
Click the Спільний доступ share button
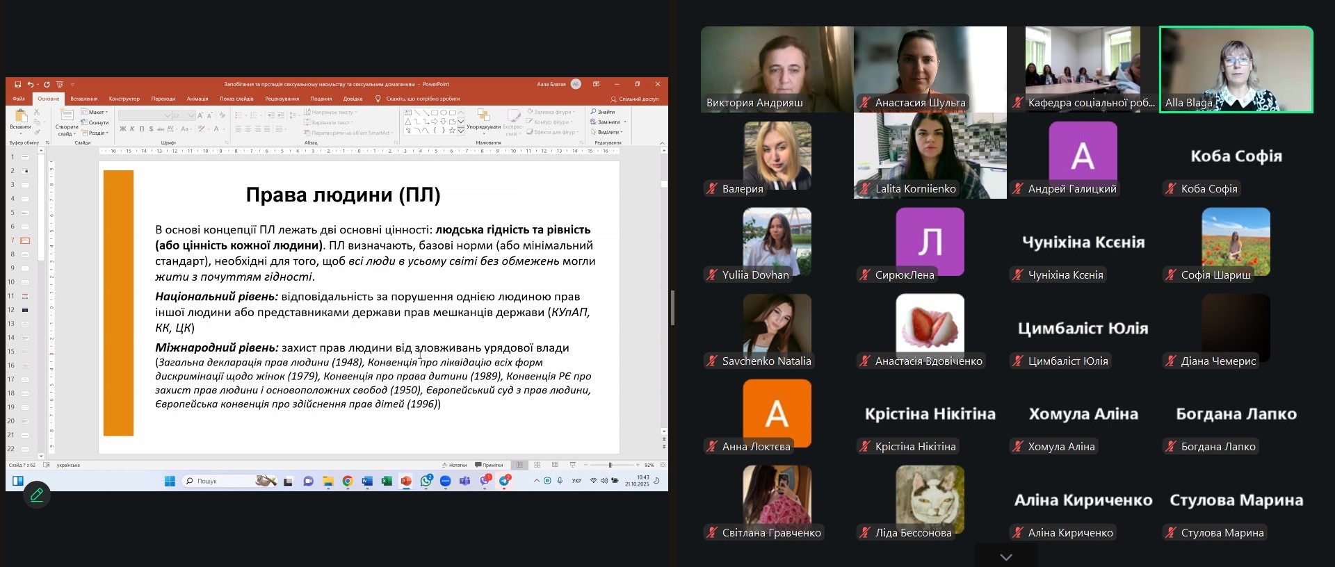point(634,99)
